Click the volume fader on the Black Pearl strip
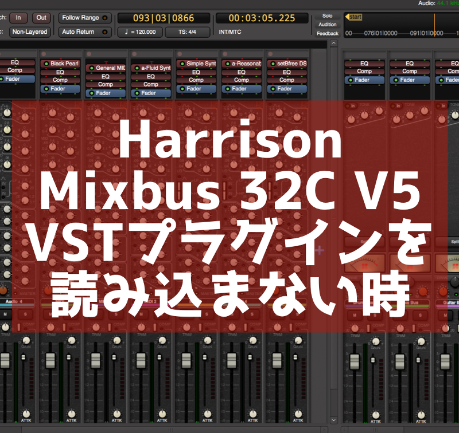The width and height of the screenshot is (459, 433). tap(50, 360)
